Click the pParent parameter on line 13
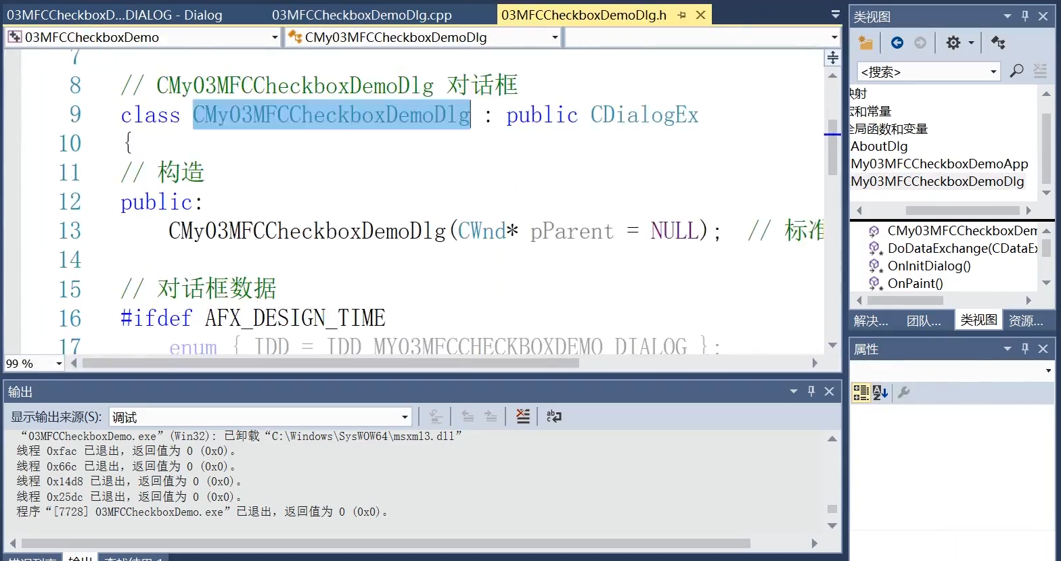 pos(572,231)
